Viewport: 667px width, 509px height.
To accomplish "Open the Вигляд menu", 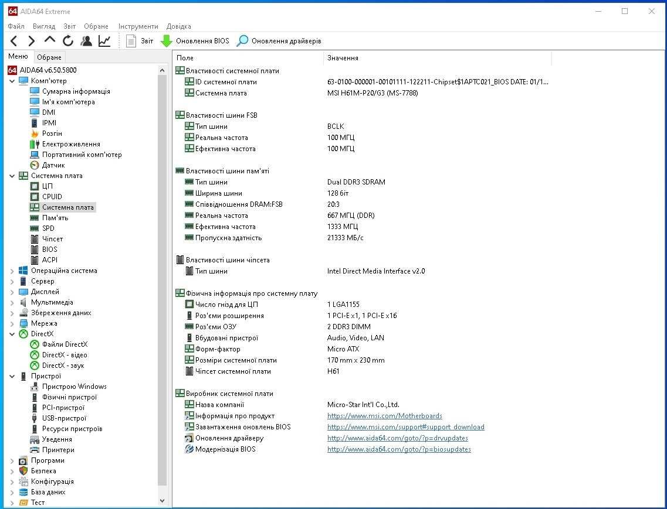I will click(44, 26).
